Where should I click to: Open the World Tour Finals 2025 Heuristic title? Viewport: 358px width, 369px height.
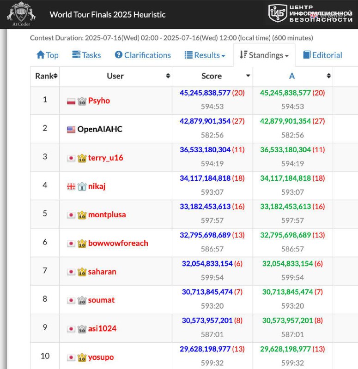108,15
